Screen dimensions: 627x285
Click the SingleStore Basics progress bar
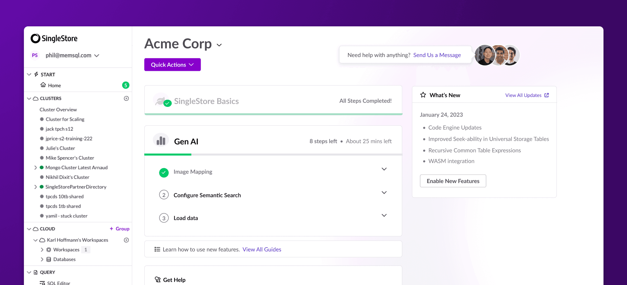coord(273,114)
